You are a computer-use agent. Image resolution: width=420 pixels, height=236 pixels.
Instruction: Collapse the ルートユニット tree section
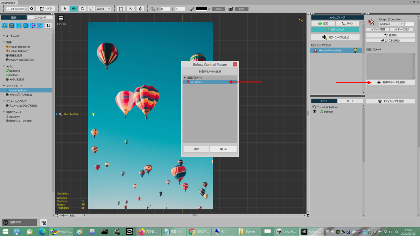[4, 36]
